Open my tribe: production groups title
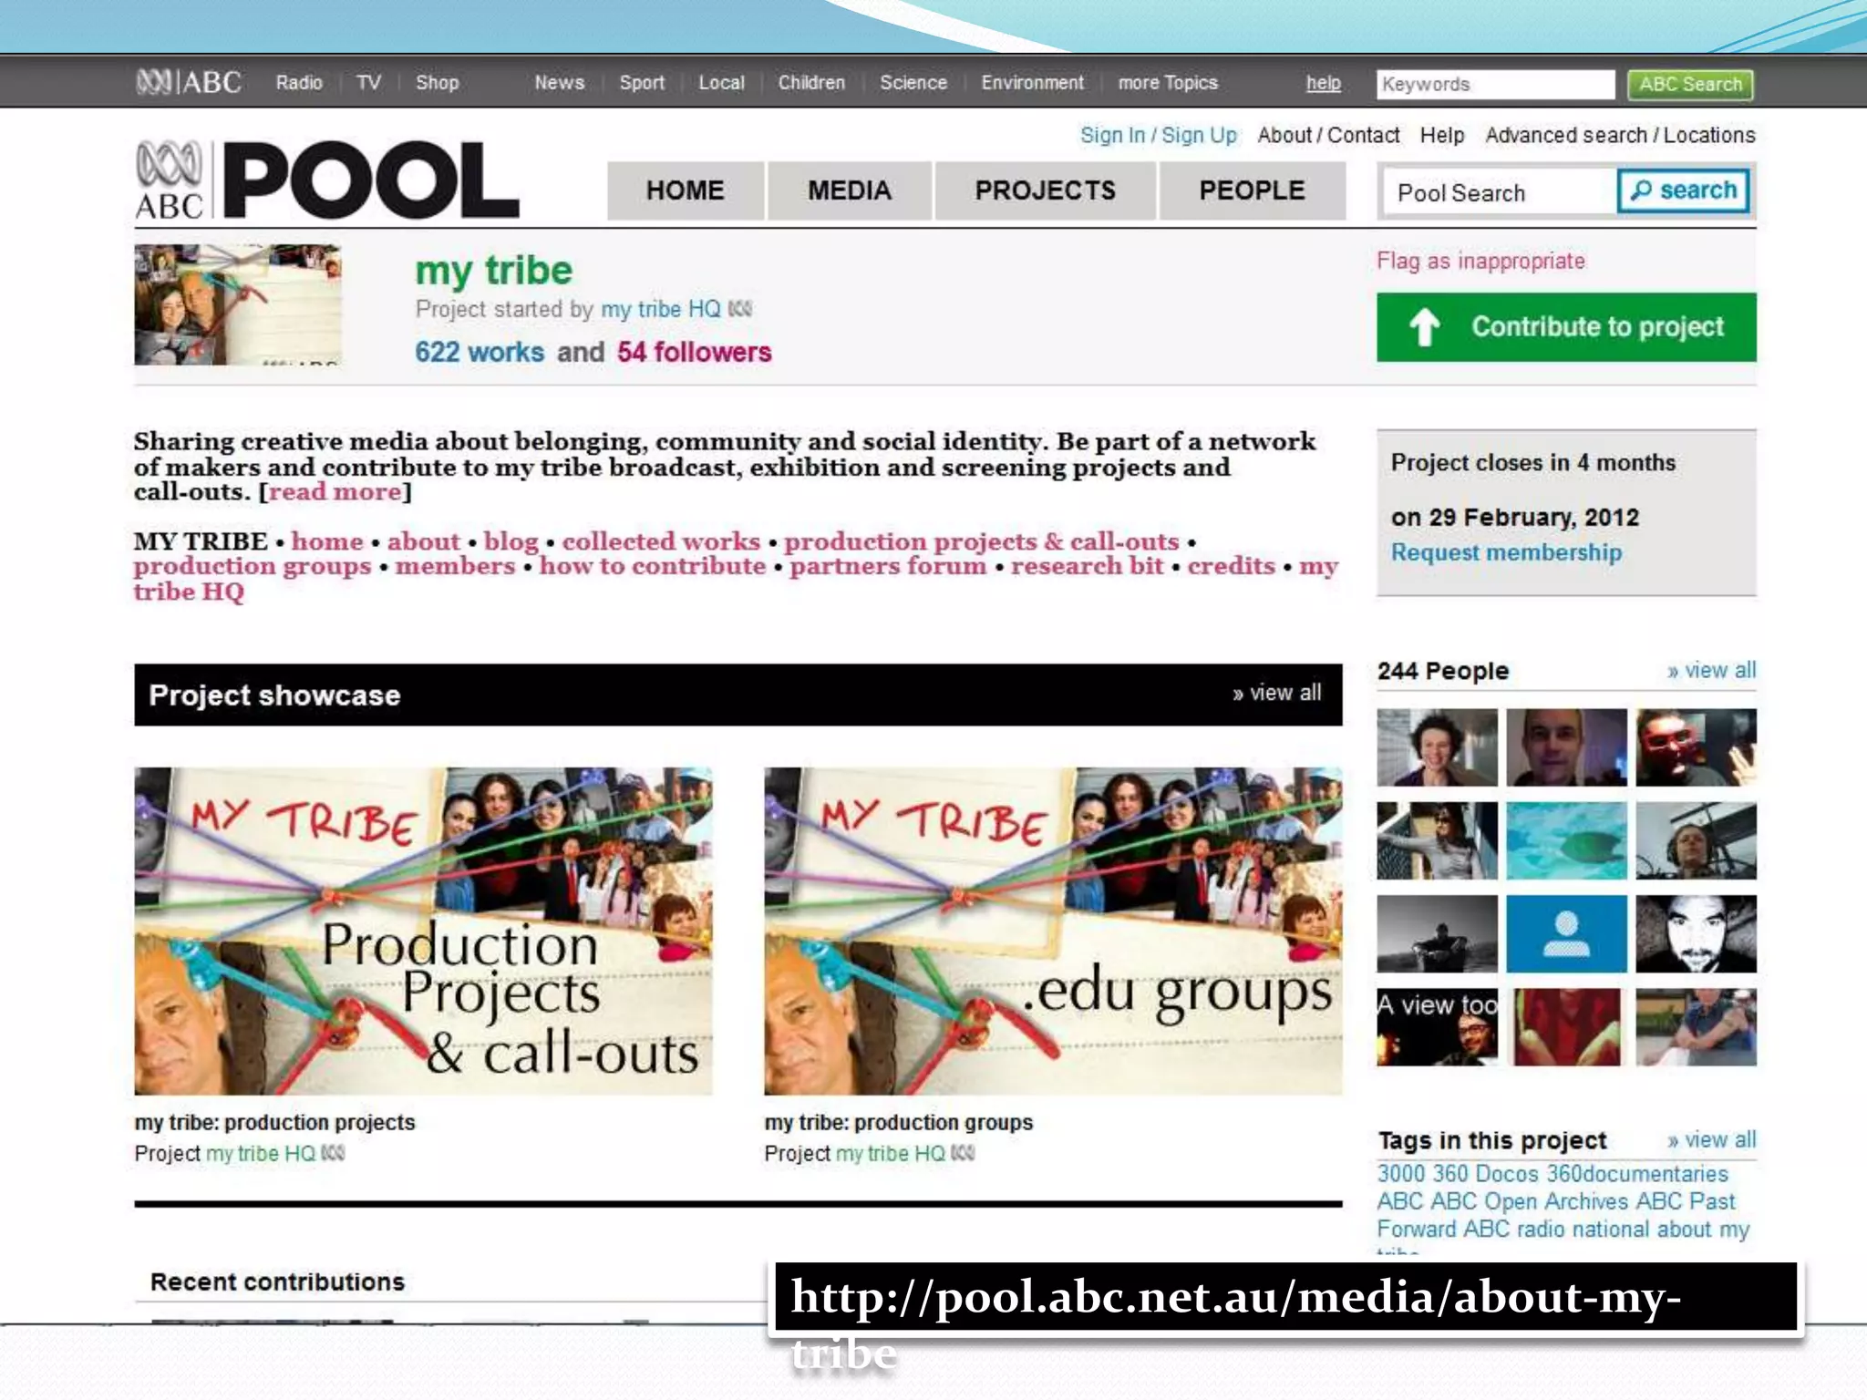Viewport: 1867px width, 1400px height. (x=898, y=1123)
